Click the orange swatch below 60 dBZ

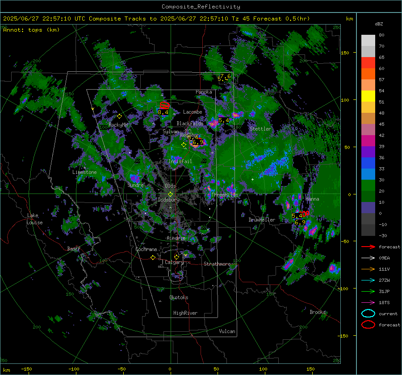(368, 74)
